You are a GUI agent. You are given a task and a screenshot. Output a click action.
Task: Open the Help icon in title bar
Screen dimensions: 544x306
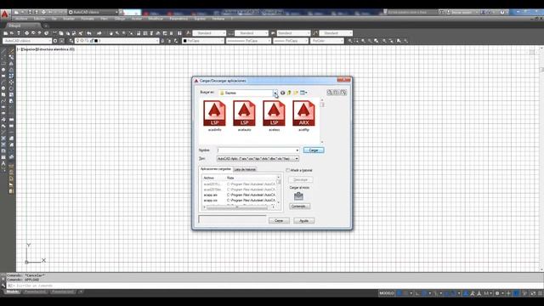tap(502, 12)
